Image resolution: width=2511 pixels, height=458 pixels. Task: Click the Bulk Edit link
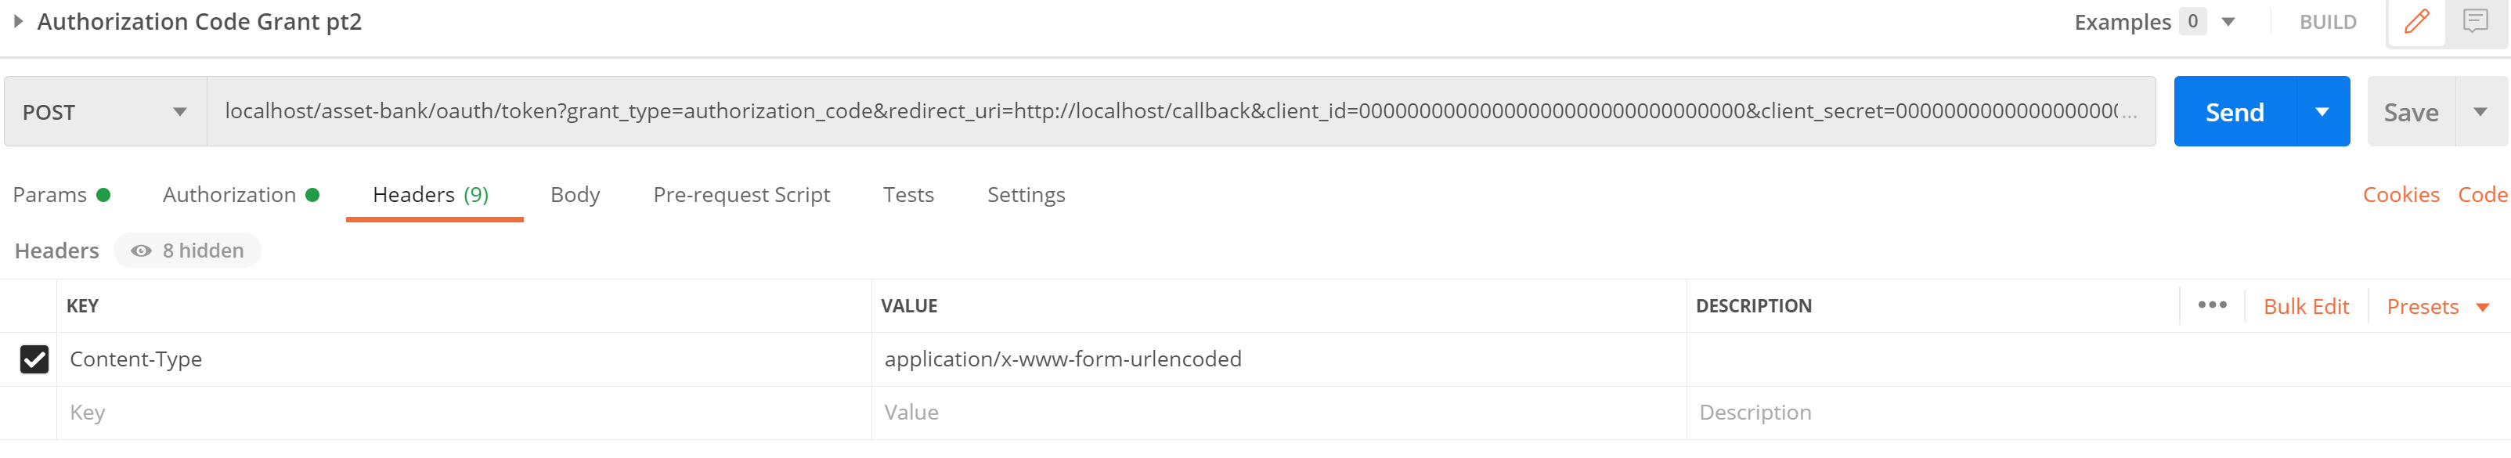click(2305, 307)
